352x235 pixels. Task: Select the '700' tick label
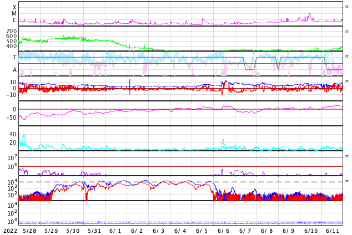(x=12, y=31)
